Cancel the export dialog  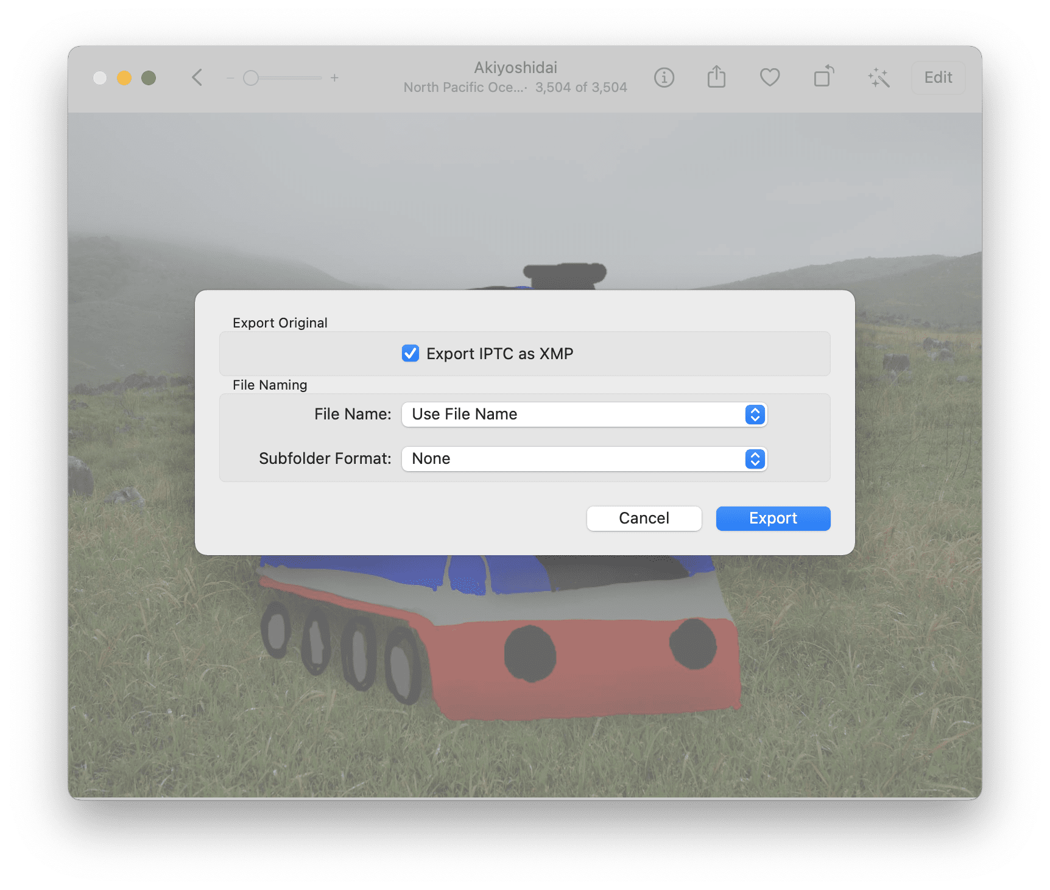pos(644,518)
